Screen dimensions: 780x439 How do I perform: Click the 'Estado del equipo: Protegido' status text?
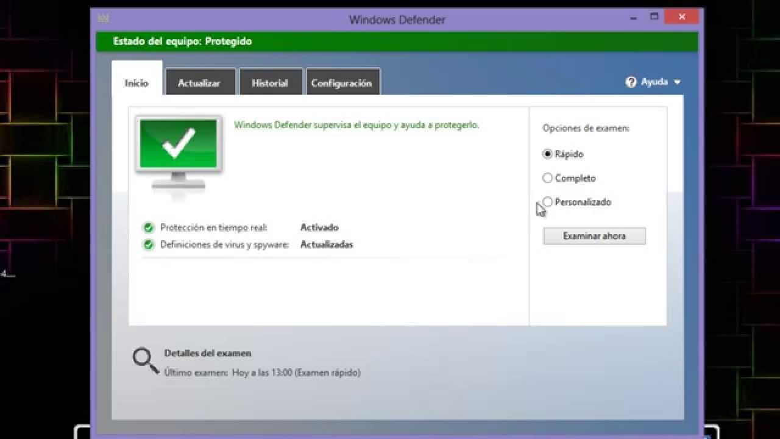pyautogui.click(x=182, y=41)
